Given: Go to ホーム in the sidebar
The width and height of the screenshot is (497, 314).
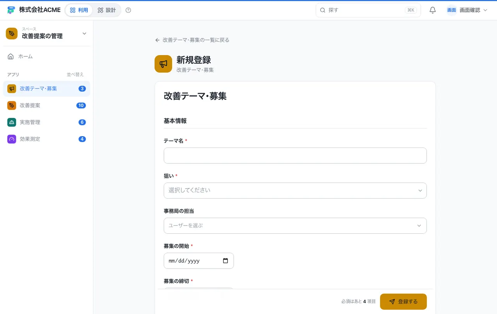Looking at the screenshot, I should [x=47, y=56].
